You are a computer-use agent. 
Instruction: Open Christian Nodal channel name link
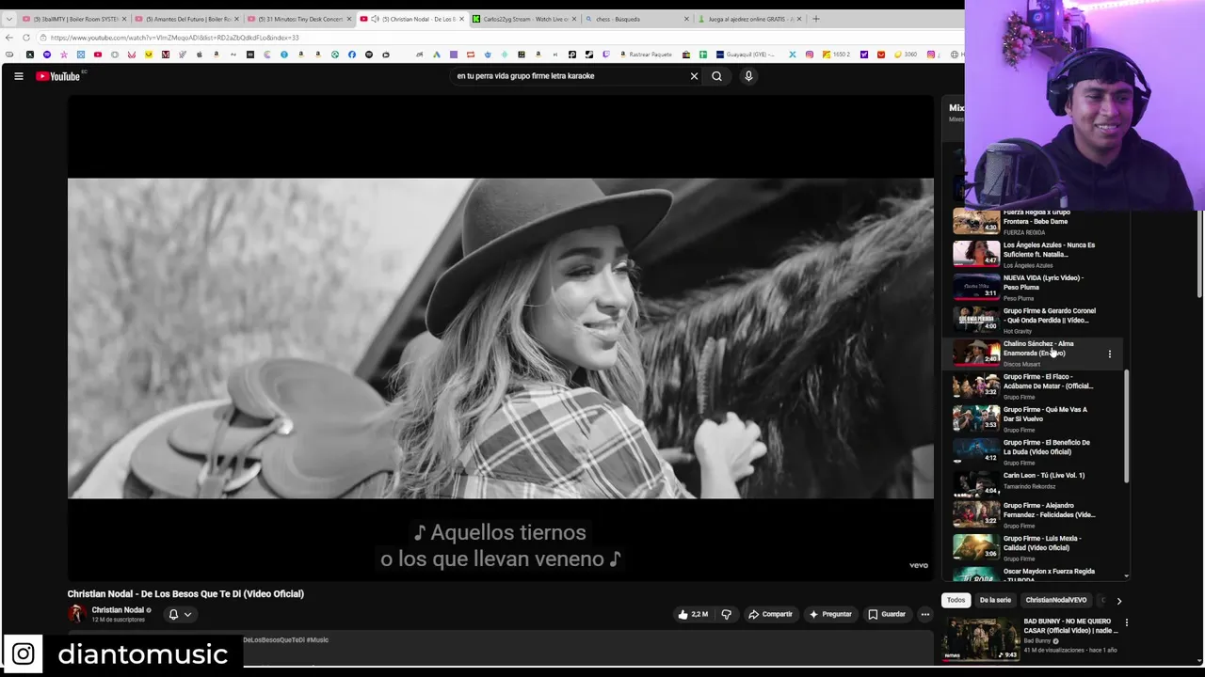pos(118,610)
